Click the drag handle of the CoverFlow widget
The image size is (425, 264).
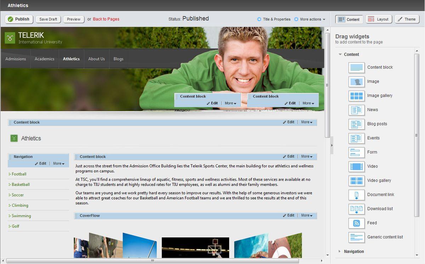(x=76, y=216)
